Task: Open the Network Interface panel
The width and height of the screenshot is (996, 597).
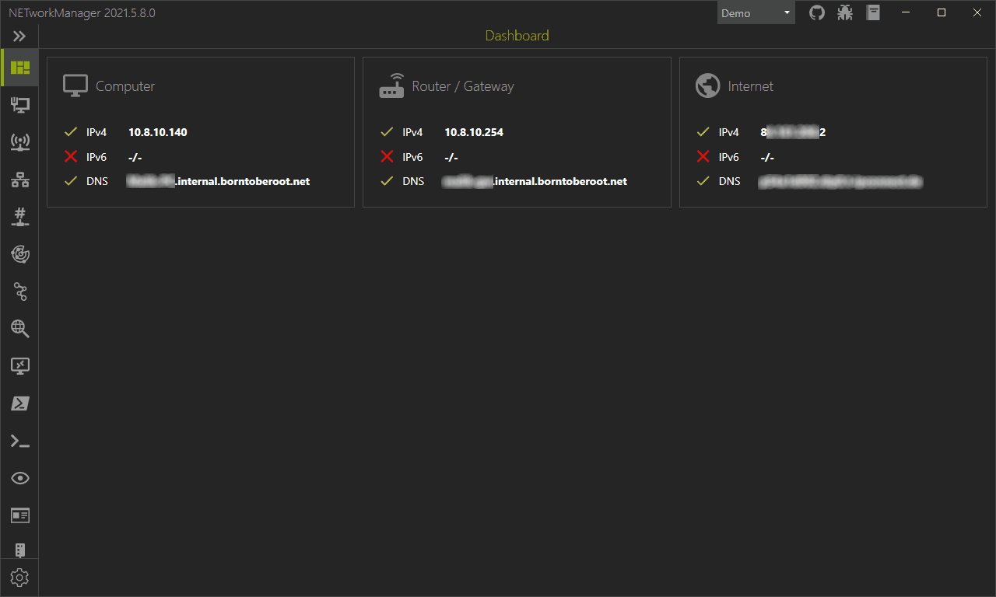Action: pyautogui.click(x=19, y=104)
